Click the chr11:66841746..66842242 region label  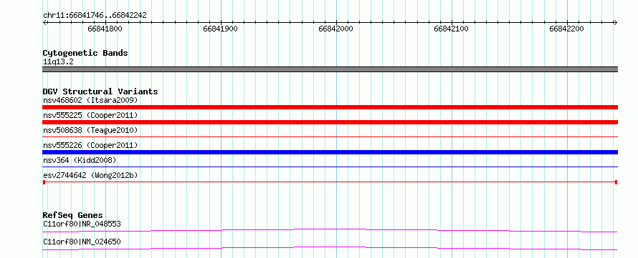(95, 16)
